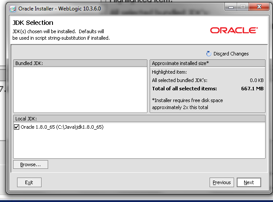Click the JDK Selection heading
This screenshot has height=202, width=273.
click(x=33, y=23)
